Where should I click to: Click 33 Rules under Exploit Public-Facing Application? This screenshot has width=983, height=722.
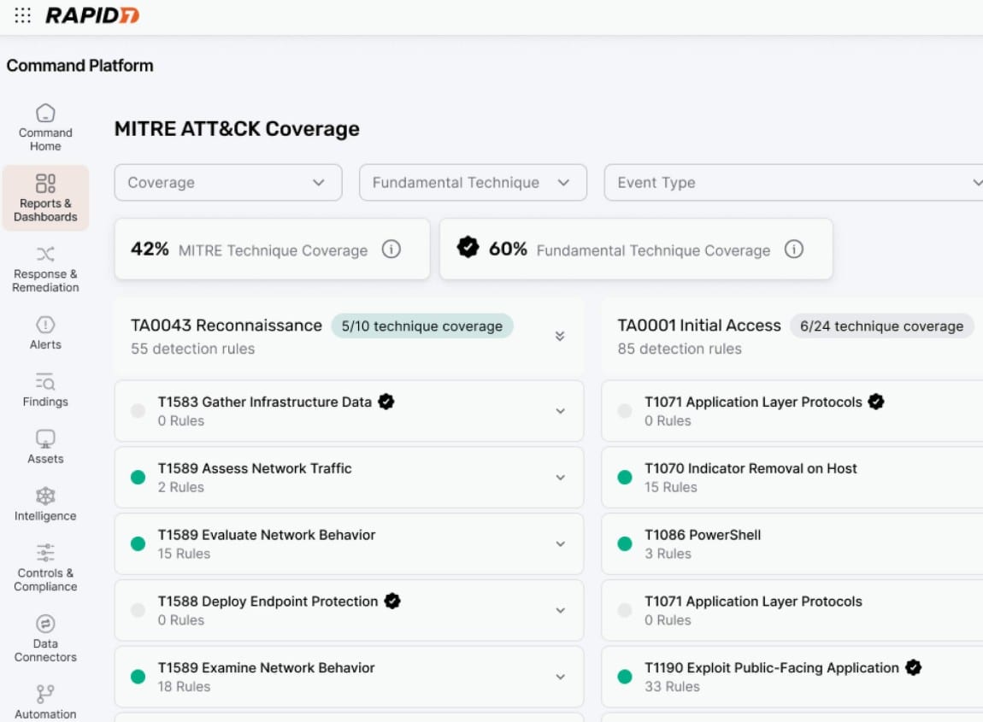tap(672, 686)
